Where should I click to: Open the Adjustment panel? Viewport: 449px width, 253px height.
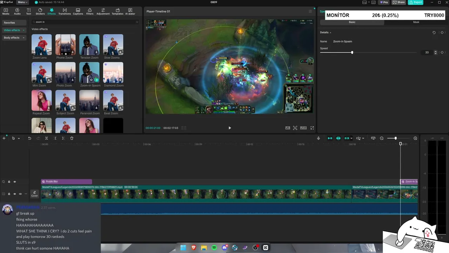[x=103, y=12]
